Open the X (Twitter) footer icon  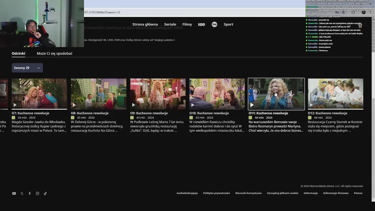[x=22, y=193]
